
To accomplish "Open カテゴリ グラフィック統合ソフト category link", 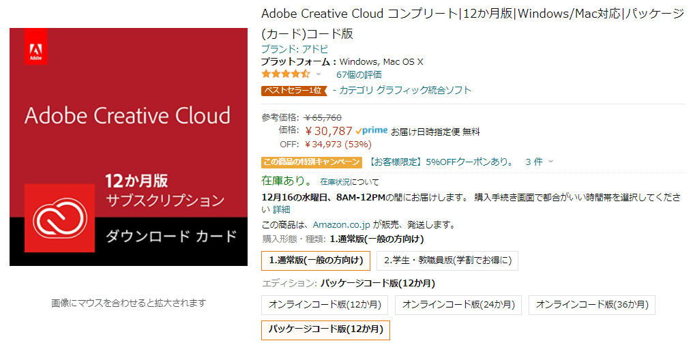I will tap(405, 90).
